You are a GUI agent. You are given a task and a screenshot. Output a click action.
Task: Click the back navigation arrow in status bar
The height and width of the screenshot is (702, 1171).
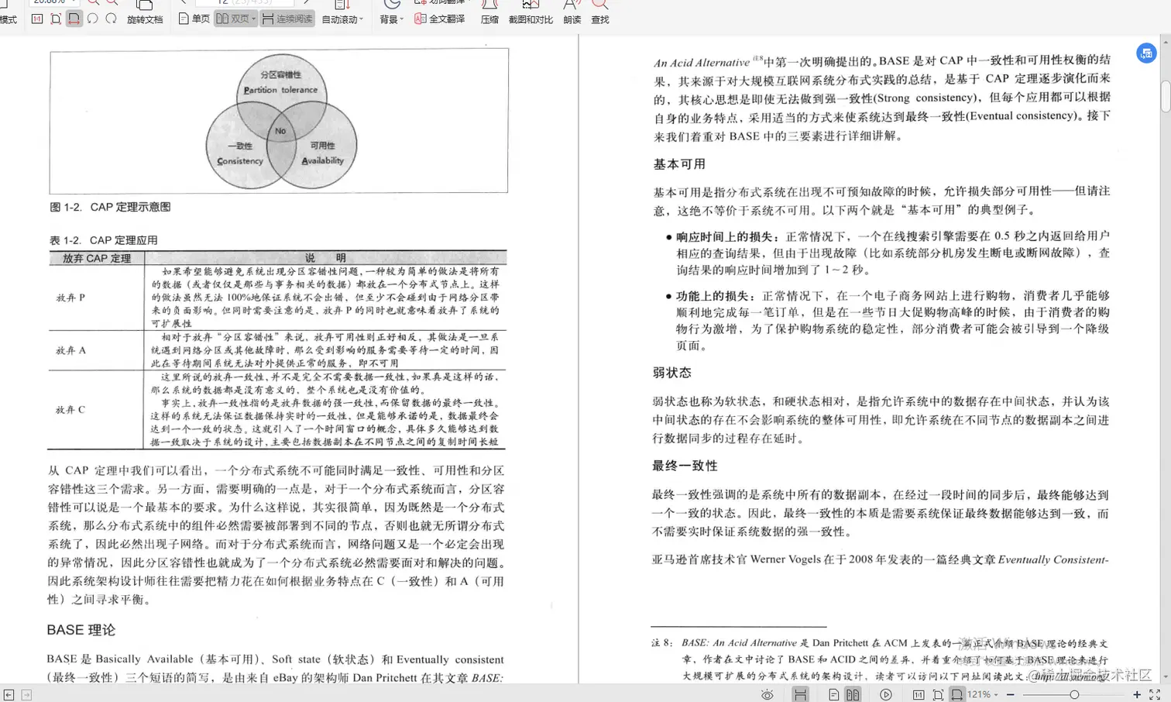point(9,695)
